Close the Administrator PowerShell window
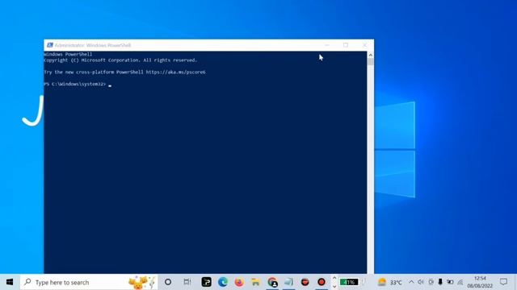 364,45
